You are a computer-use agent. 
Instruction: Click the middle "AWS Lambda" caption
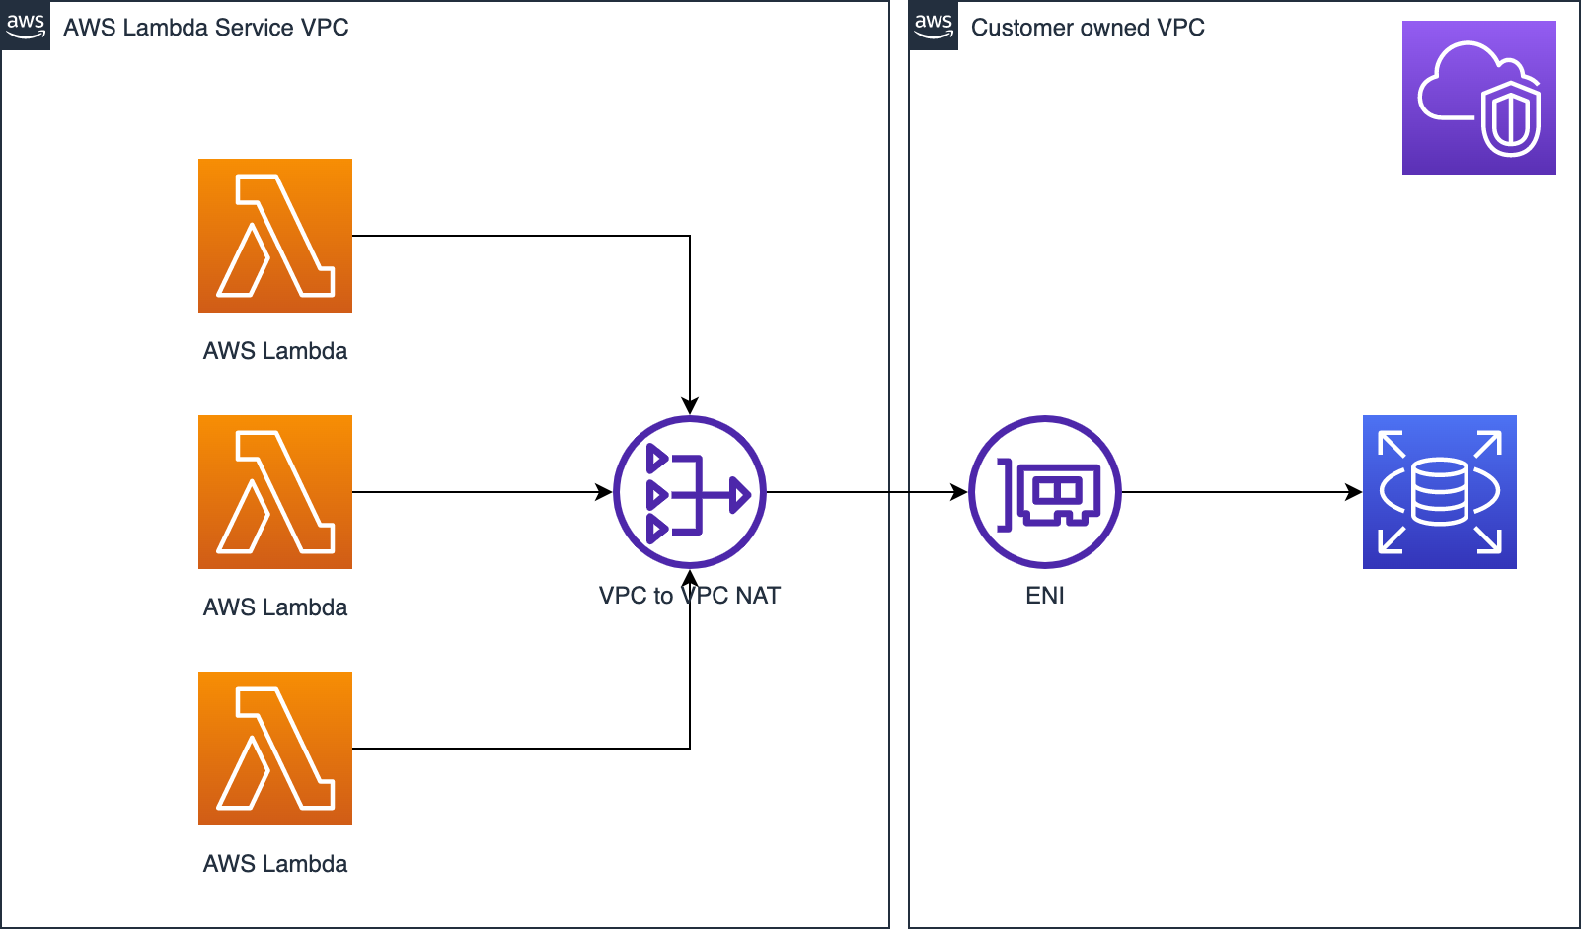click(x=275, y=607)
